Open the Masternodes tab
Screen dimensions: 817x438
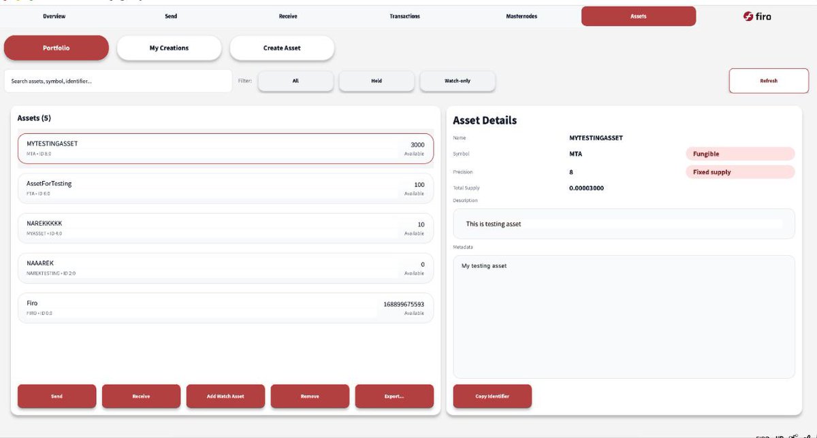(x=522, y=16)
